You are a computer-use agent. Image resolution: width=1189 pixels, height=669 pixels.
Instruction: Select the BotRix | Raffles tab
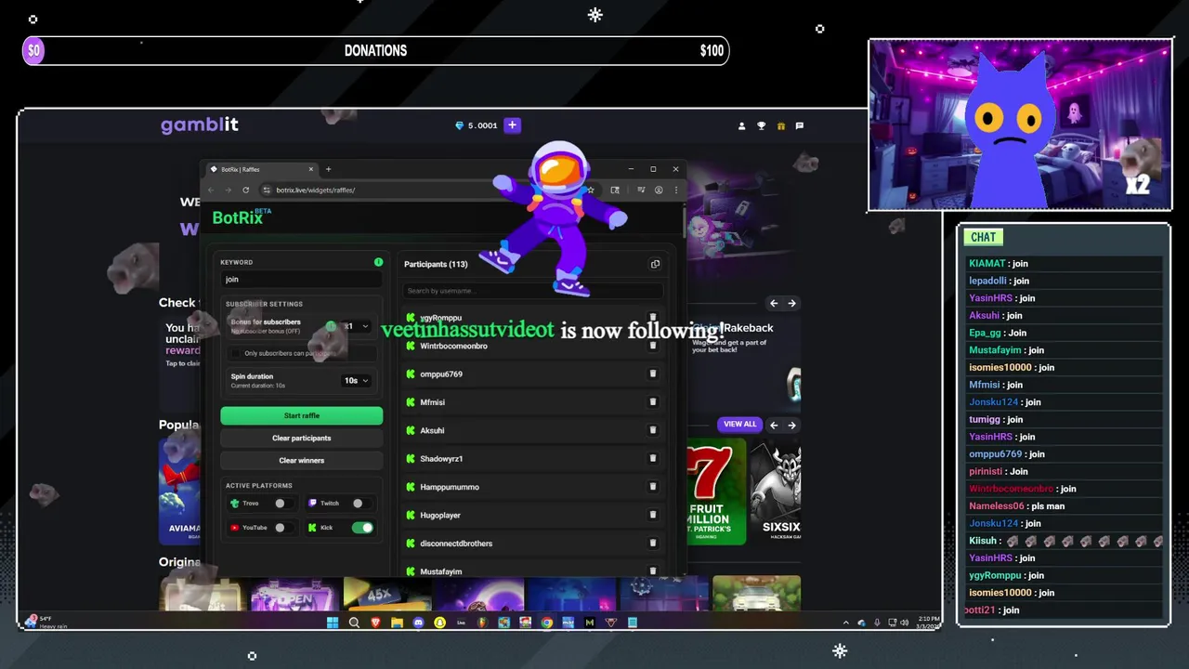[261, 169]
